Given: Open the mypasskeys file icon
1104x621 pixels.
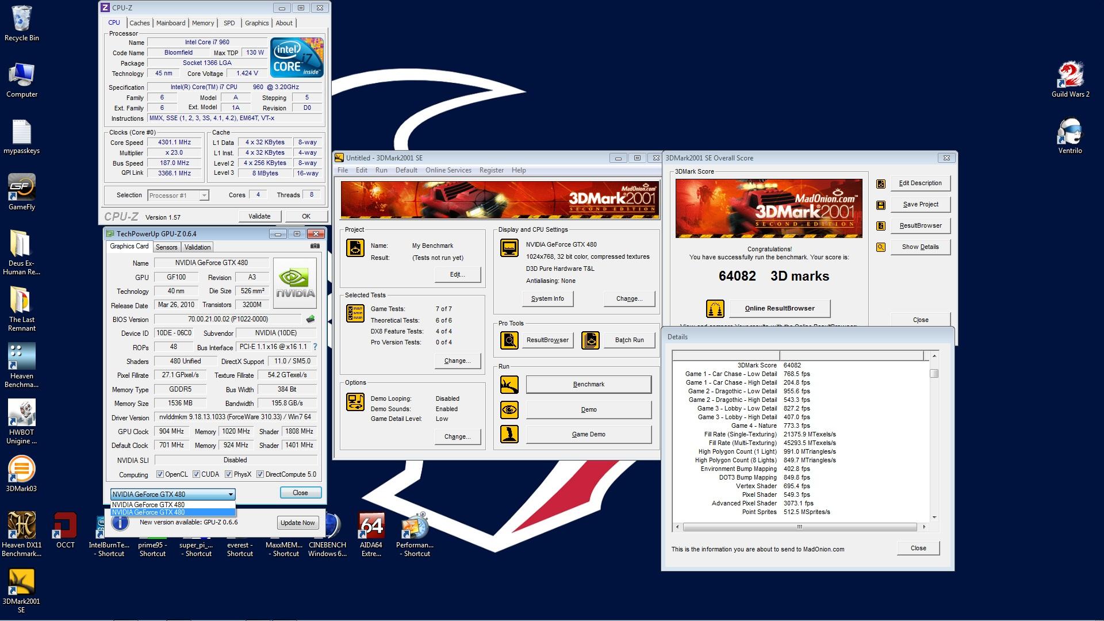Looking at the screenshot, I should (x=22, y=137).
